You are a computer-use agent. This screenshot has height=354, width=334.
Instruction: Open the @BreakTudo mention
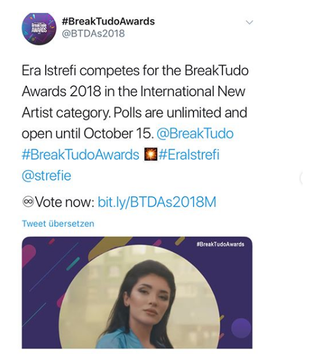[195, 133]
